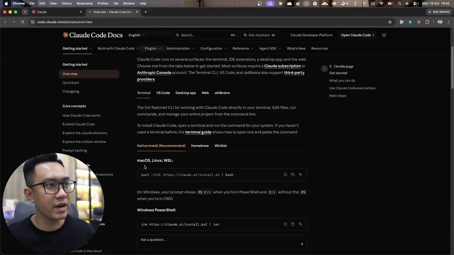Expand the Plugins nav dropdown
Image resolution: width=454 pixels, height=255 pixels.
pos(153,49)
